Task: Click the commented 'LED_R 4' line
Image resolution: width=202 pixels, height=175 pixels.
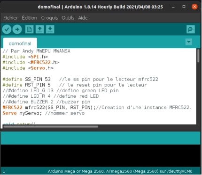Action: (x=51, y=96)
